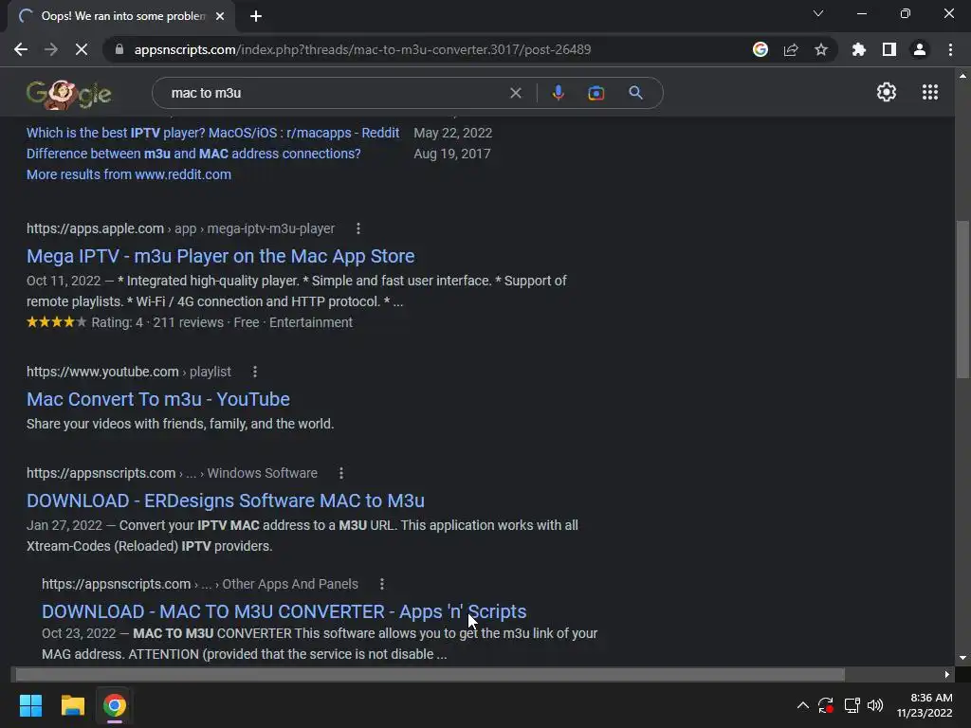The width and height of the screenshot is (971, 728).
Task: Open 'Mac Convert To m3u - YouTube' result
Action: point(158,399)
